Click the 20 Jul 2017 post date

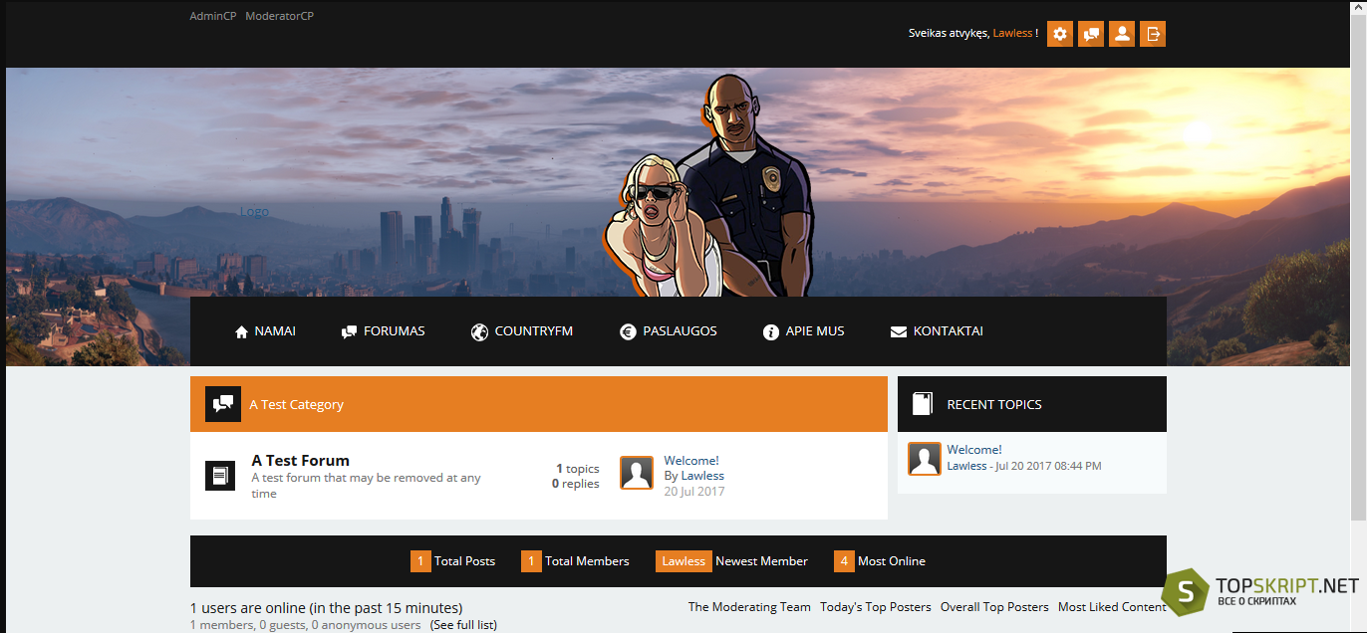694,491
